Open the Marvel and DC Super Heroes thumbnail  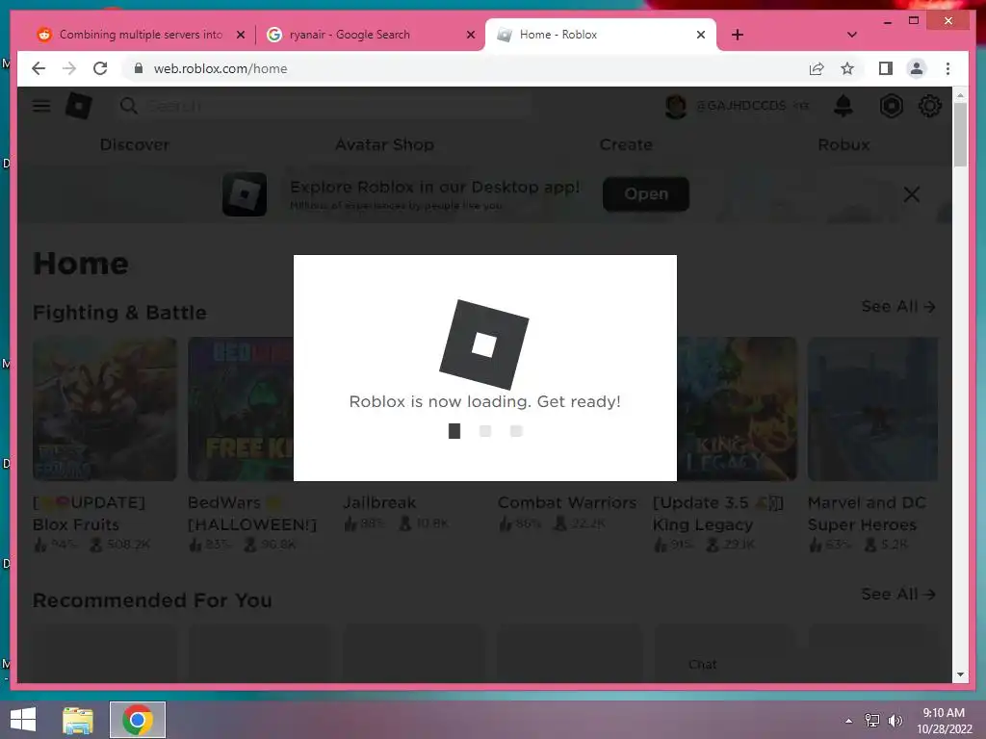[x=872, y=409]
